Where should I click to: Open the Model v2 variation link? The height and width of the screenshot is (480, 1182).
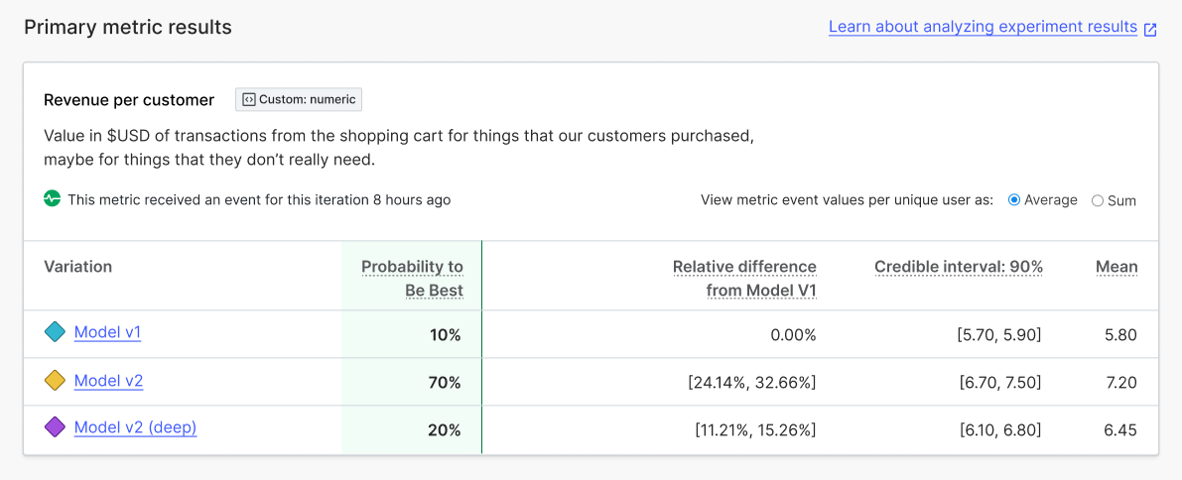click(108, 380)
